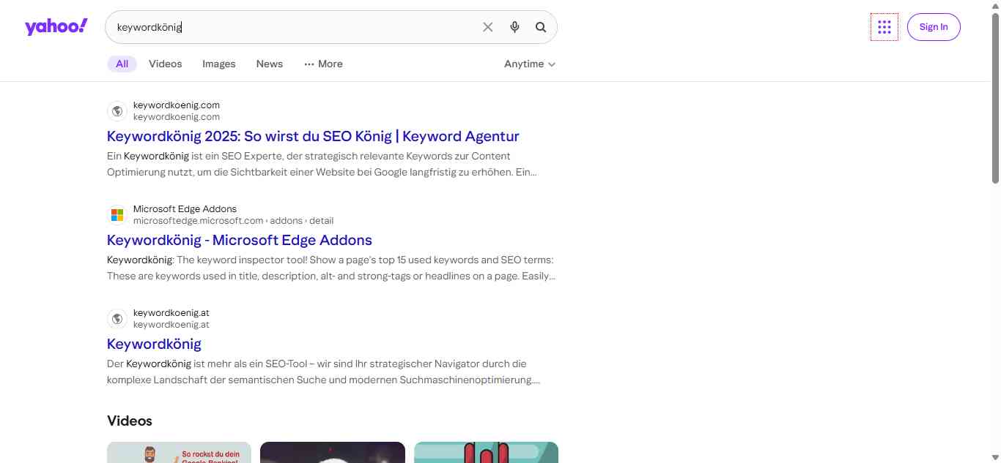The width and height of the screenshot is (1001, 463).
Task: Click the scrollbar up arrow
Action: point(995,6)
